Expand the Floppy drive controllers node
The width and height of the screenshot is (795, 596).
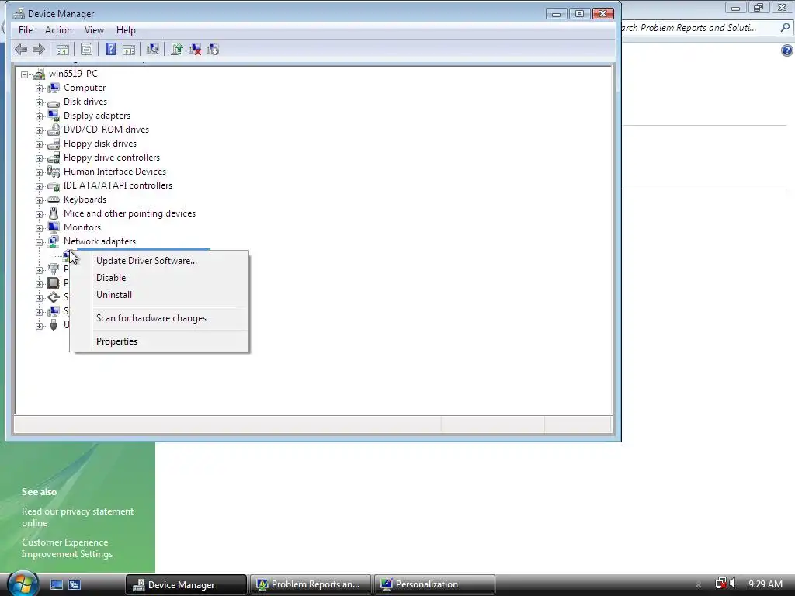39,158
